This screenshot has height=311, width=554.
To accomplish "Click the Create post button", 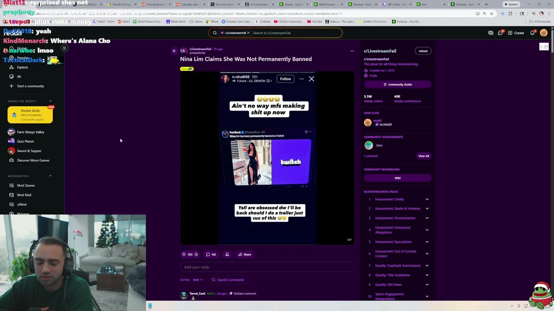I will [x=516, y=33].
